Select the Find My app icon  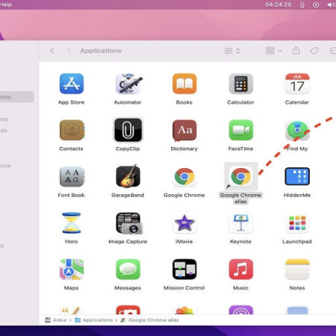click(297, 130)
